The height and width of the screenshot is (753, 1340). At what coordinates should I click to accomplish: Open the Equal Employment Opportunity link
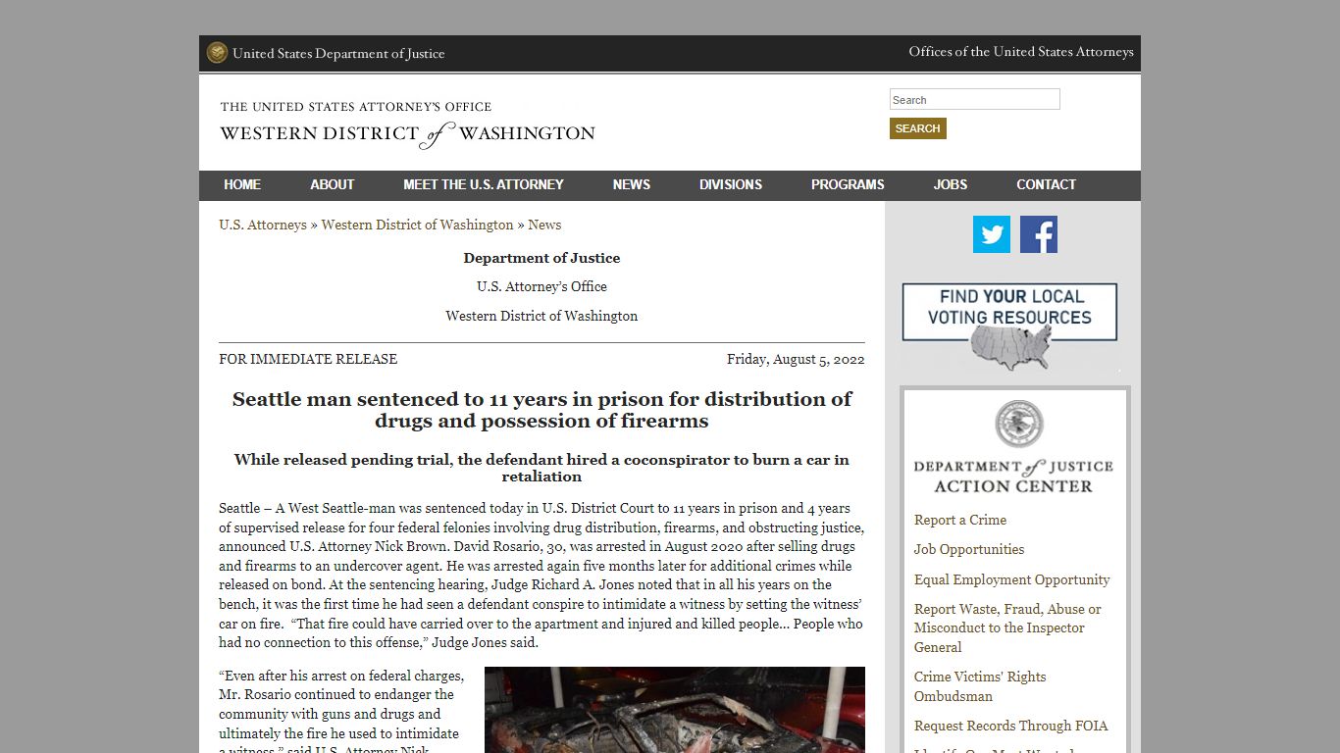tap(1012, 579)
